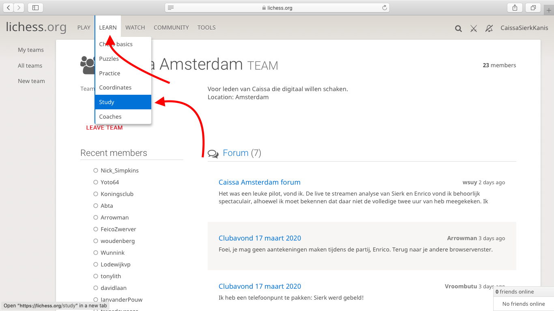Viewport: 554px width, 311px height.
Task: Click 'Recent members' heading
Action: [x=114, y=153]
